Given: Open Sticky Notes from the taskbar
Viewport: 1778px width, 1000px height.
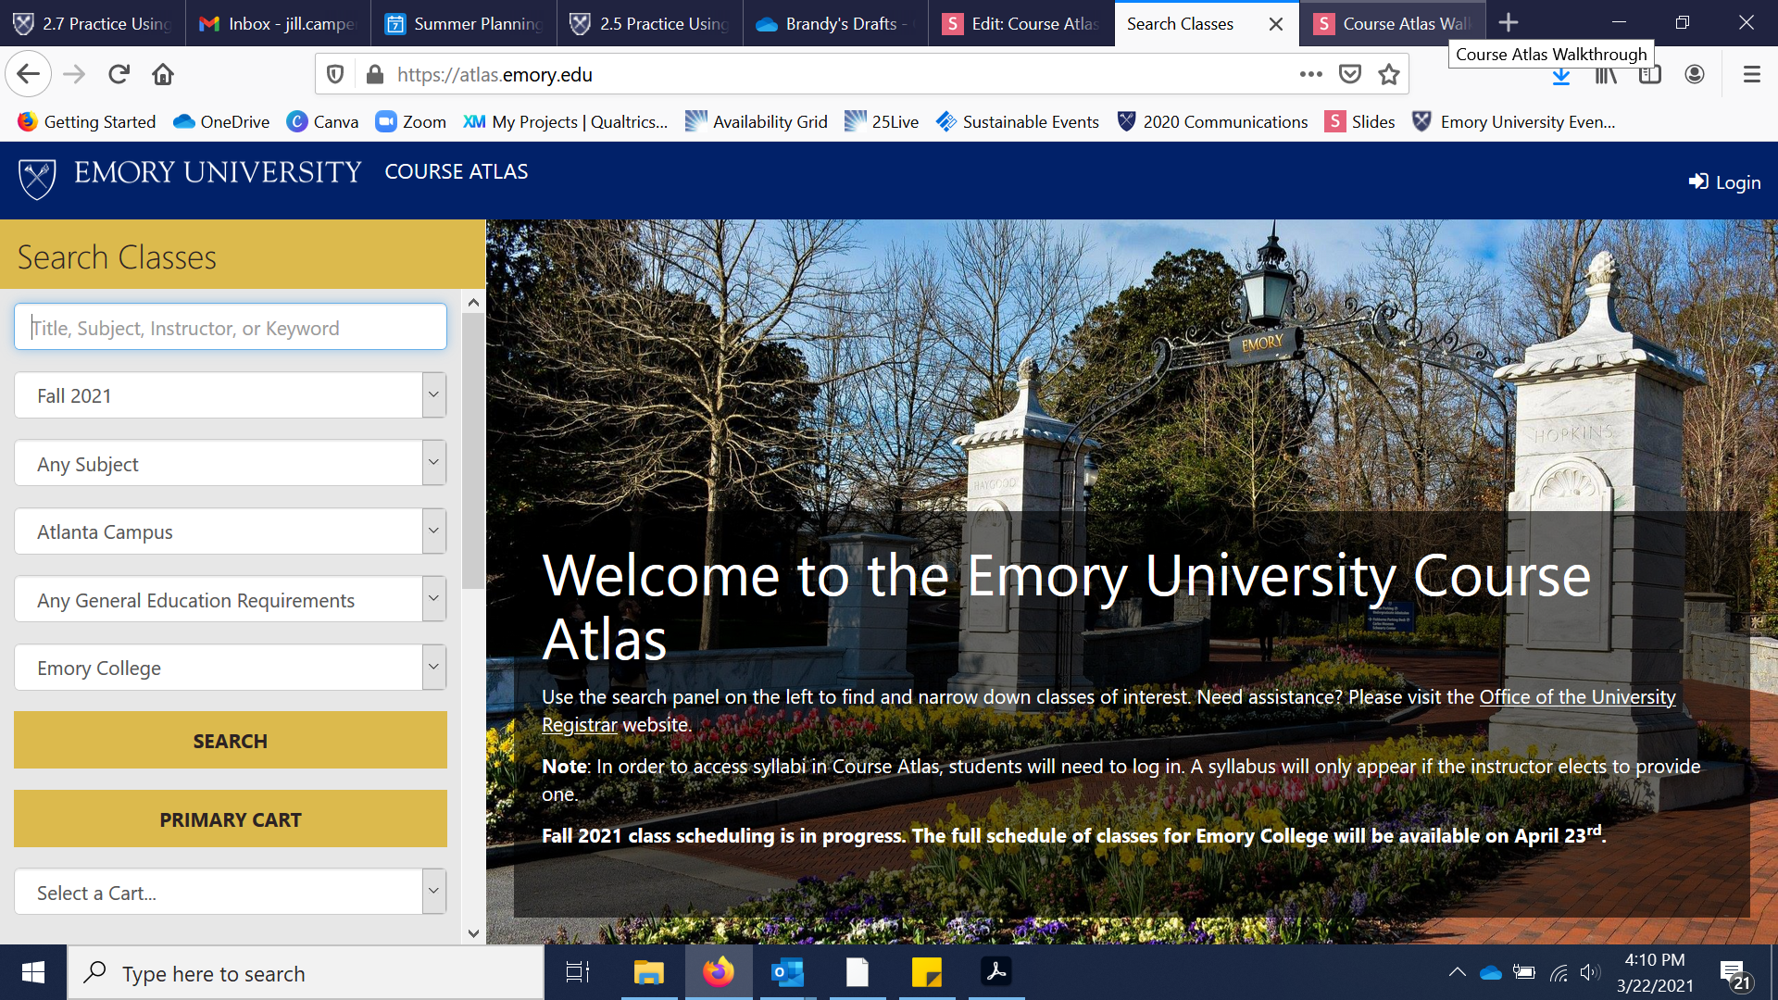Looking at the screenshot, I should 926,972.
